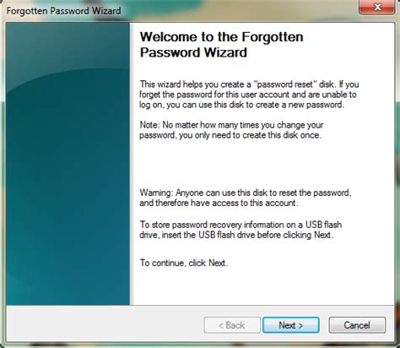This screenshot has height=348, width=400.
Task: Click the Warning paragraph about account access
Action: 246,198
